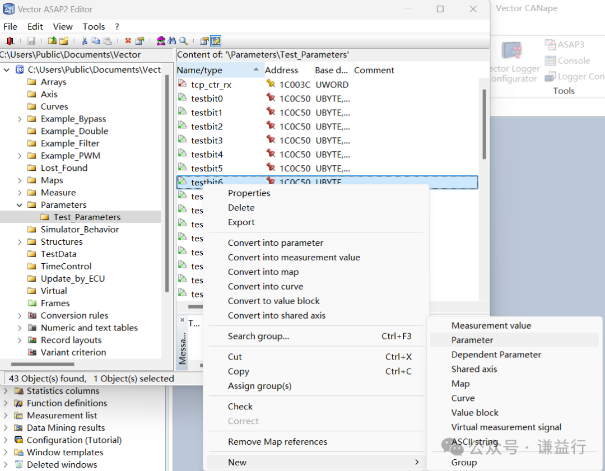The height and width of the screenshot is (471, 605).
Task: Open the View menu
Action: click(x=63, y=26)
